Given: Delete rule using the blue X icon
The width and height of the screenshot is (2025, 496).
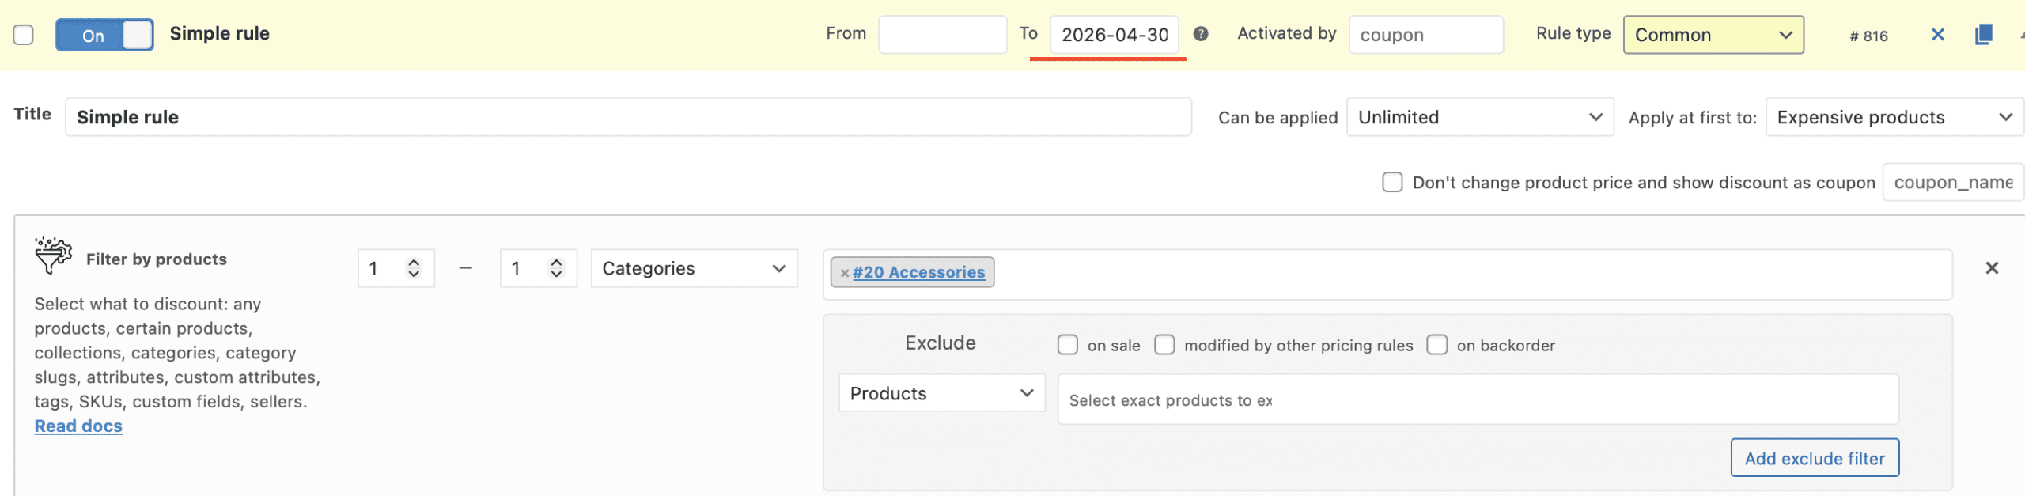Looking at the screenshot, I should coord(1937,35).
